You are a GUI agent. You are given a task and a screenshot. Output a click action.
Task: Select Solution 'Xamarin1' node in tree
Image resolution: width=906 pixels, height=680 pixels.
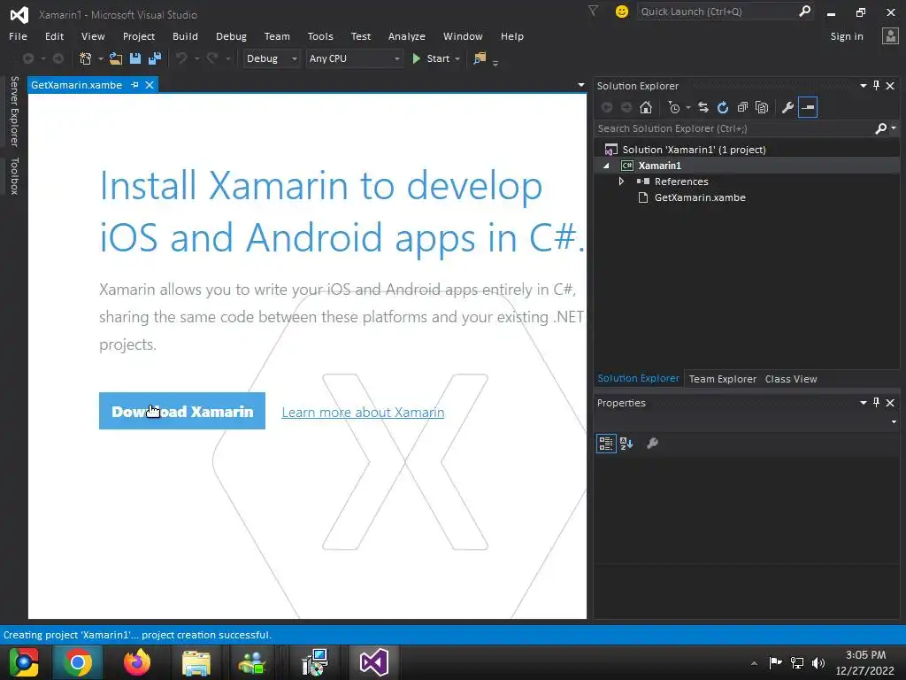point(694,150)
